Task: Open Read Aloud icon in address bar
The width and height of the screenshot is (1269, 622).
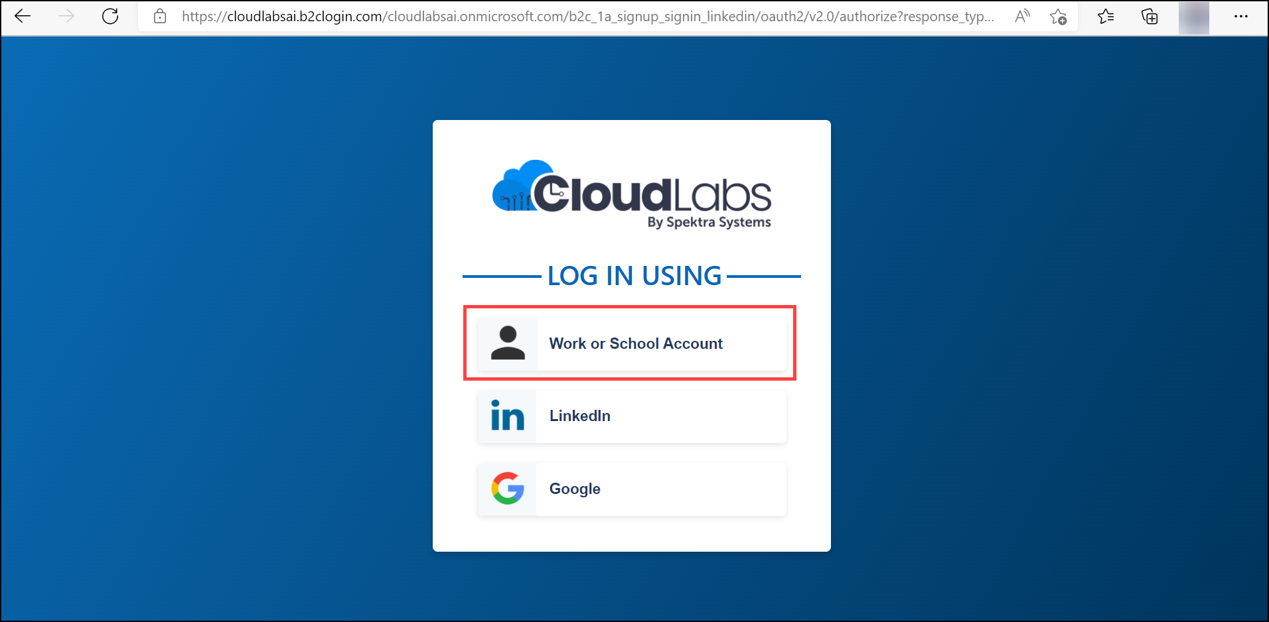Action: pos(1022,17)
